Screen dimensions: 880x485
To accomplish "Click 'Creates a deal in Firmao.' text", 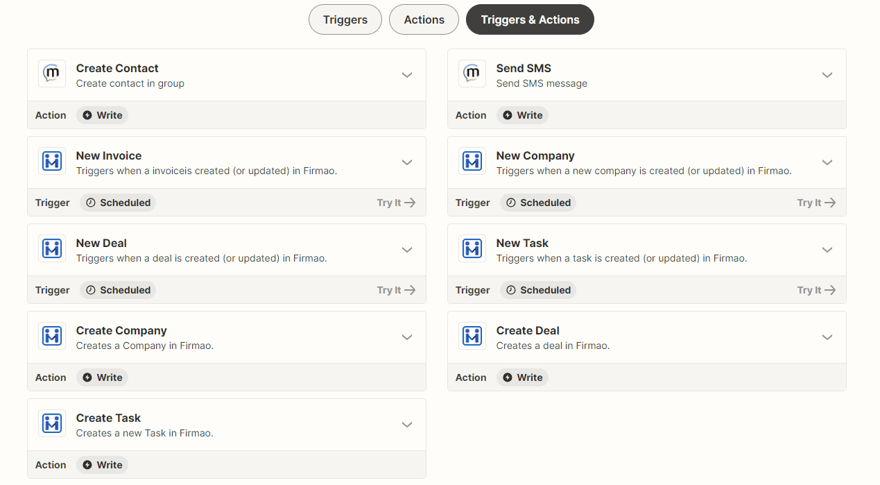I will (x=553, y=346).
